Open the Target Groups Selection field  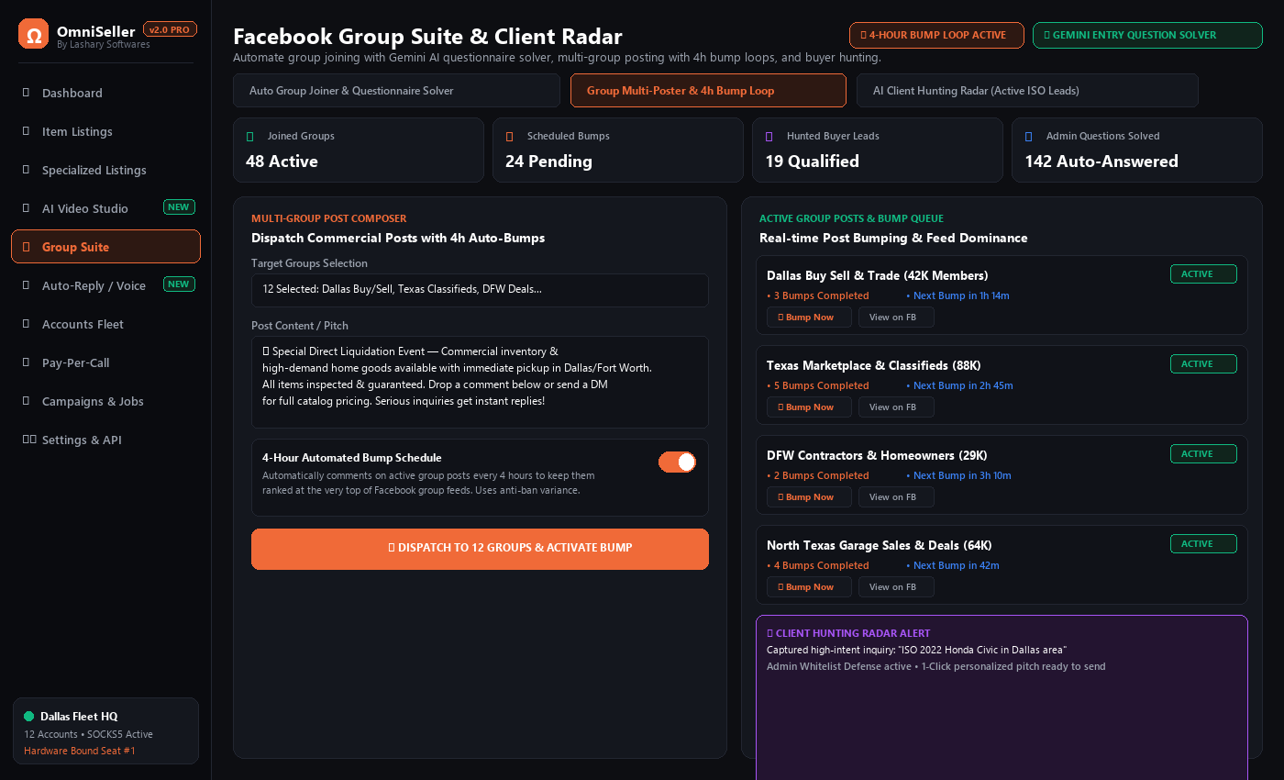tap(480, 290)
